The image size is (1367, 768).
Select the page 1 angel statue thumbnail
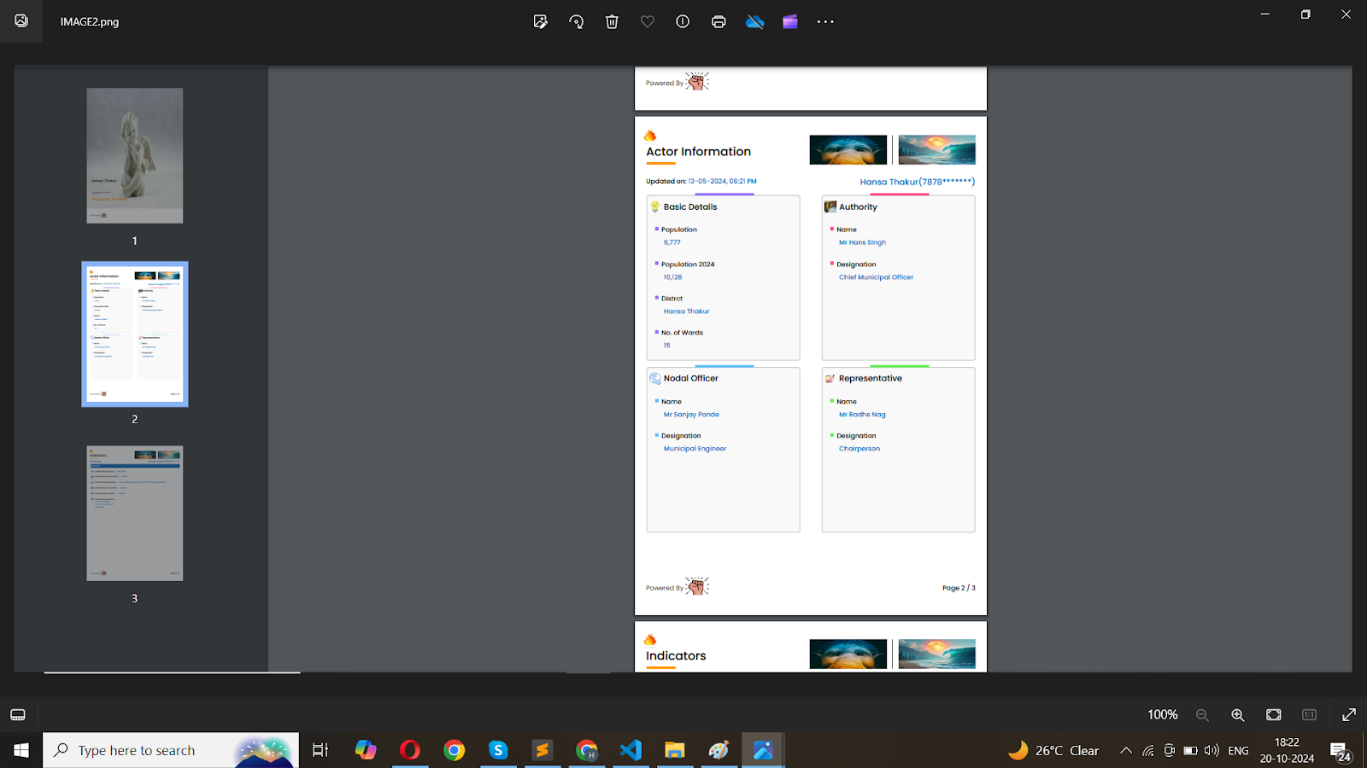[x=135, y=155]
